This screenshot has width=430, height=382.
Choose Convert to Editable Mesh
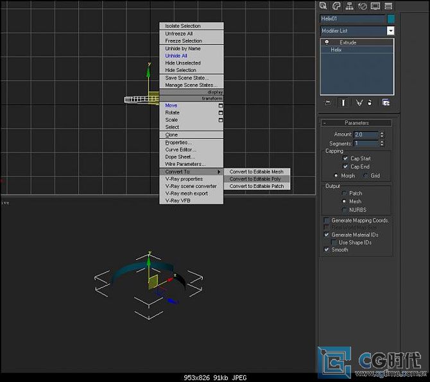tap(257, 172)
